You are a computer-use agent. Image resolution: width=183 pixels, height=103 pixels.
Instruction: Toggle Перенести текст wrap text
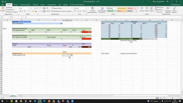[x=57, y=8]
